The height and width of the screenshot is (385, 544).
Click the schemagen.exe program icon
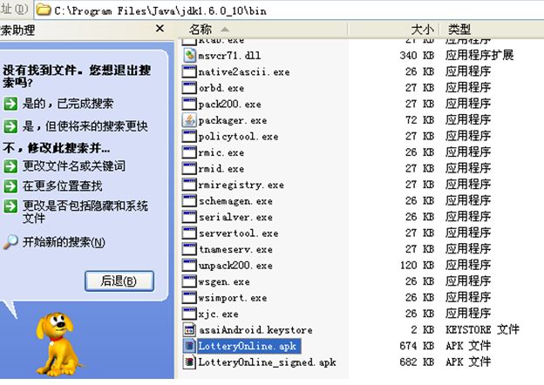coord(189,201)
